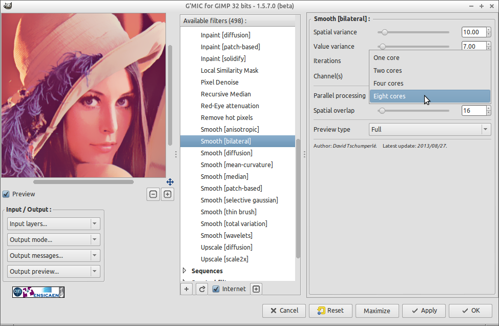This screenshot has height=326, width=499.
Task: Click the preview image of the woman
Action: click(84, 95)
